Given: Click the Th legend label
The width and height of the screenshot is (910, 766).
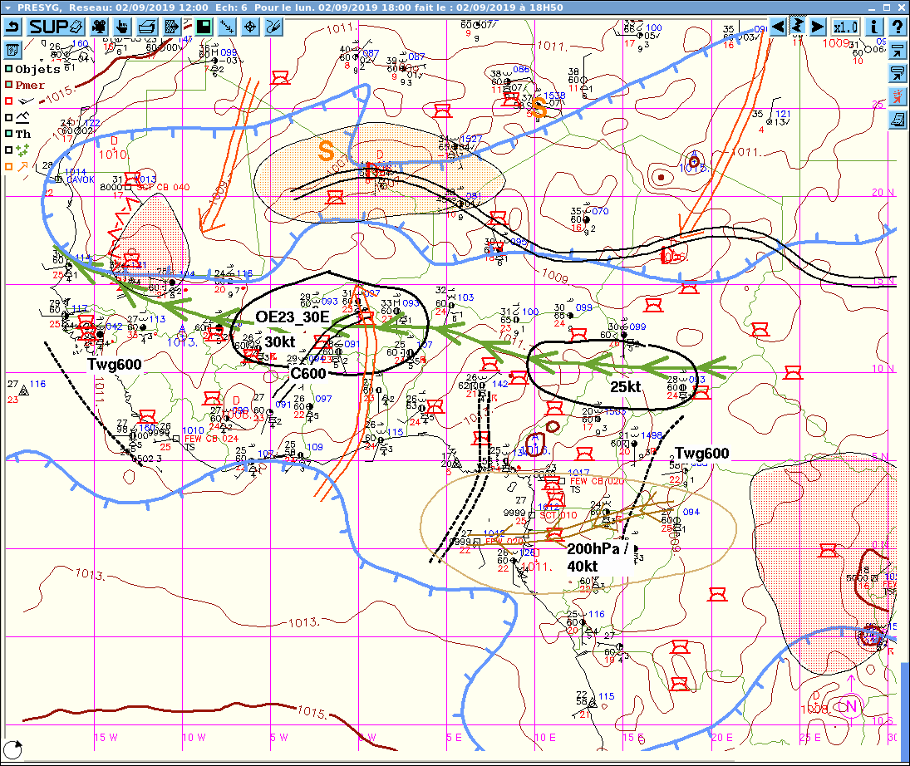Looking at the screenshot, I should (x=23, y=134).
